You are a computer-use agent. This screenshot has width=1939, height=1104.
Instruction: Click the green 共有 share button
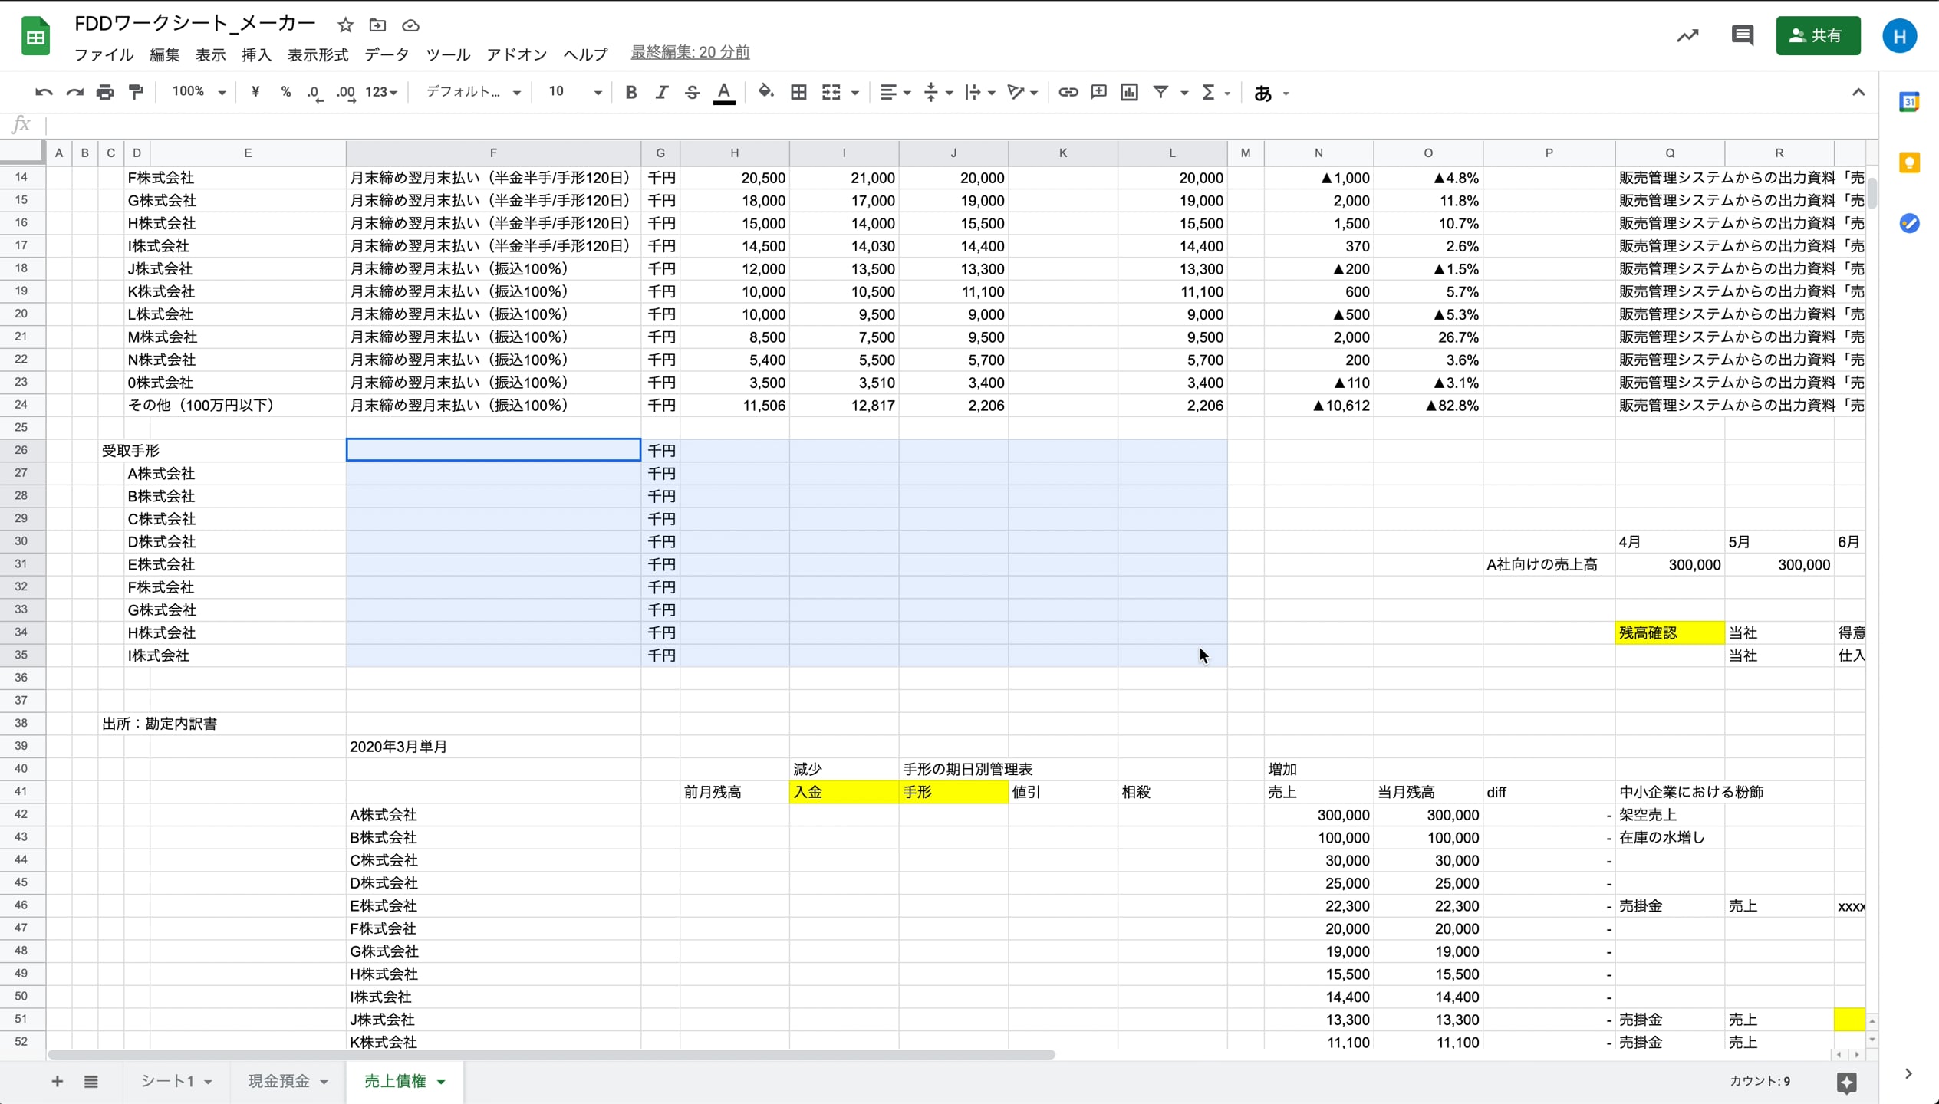pyautogui.click(x=1817, y=35)
